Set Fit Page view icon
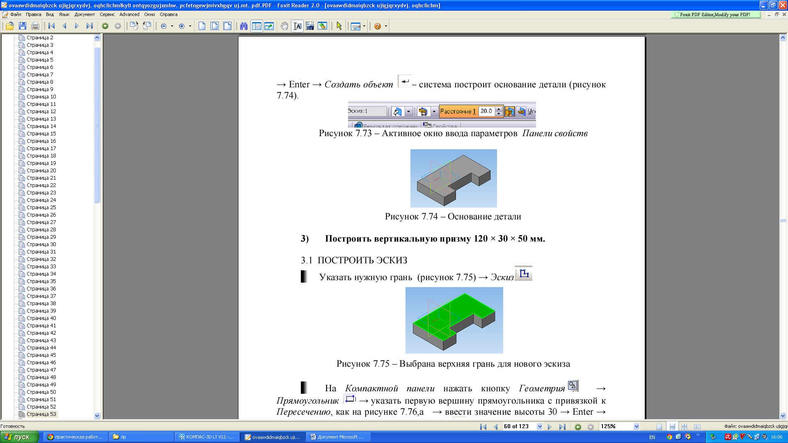 214,26
